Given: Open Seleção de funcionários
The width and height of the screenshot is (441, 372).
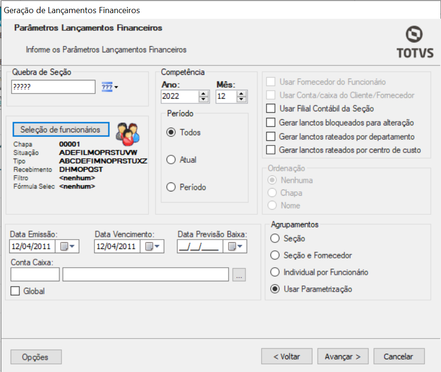Looking at the screenshot, I should 61,129.
